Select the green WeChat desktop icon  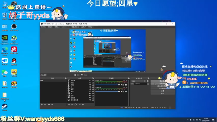pos(5,73)
